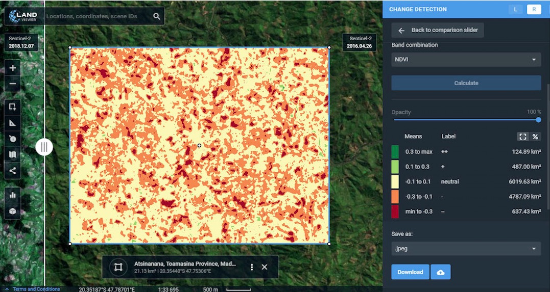Viewport: 550px width, 292px height.
Task: Open the AOI three-dot options menu
Action: click(251, 267)
